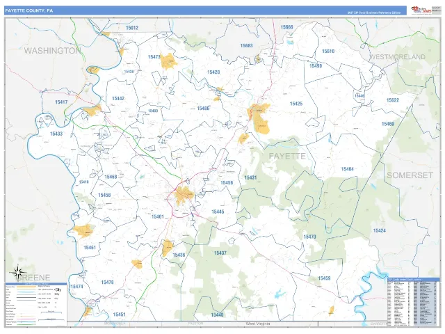This screenshot has width=445, height=334.
Task: Select ZIP code 15490 label
Action: (x=316, y=66)
